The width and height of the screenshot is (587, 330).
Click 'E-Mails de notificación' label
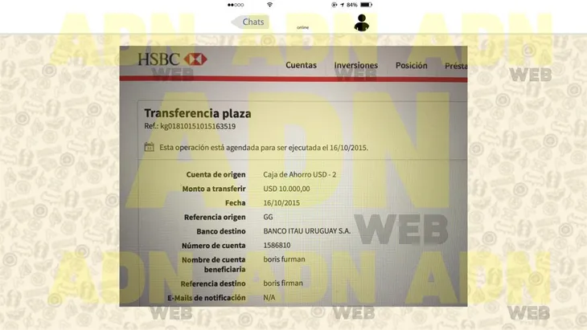(207, 298)
